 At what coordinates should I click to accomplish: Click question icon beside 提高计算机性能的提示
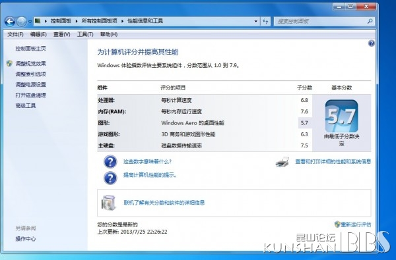[x=110, y=178]
